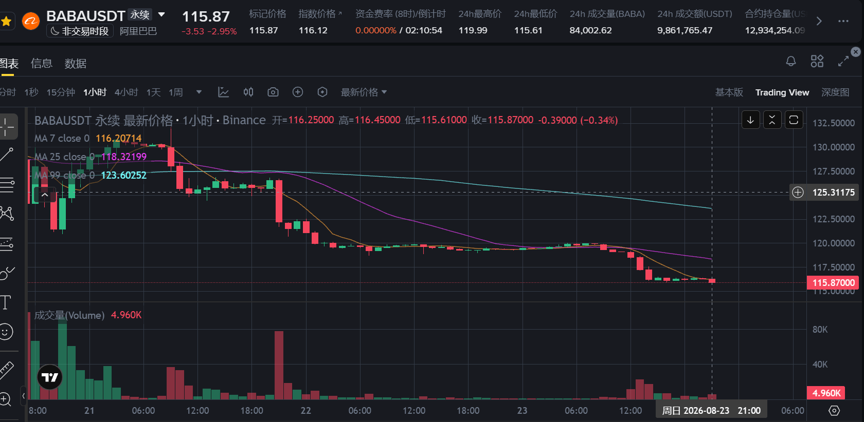Switch to the 数据 tab
This screenshot has width=864, height=422.
(76, 63)
